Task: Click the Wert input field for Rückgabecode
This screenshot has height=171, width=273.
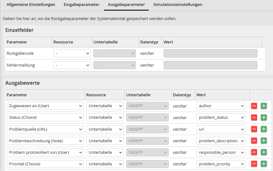Action: (210, 53)
